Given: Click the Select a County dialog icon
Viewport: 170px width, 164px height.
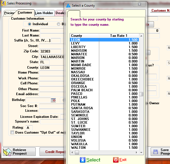Looking at the screenshot, I should 68,5.
